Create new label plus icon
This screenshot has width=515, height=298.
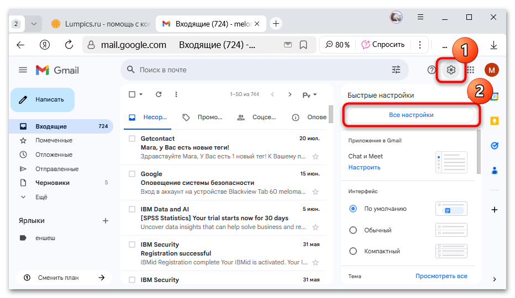(x=106, y=221)
